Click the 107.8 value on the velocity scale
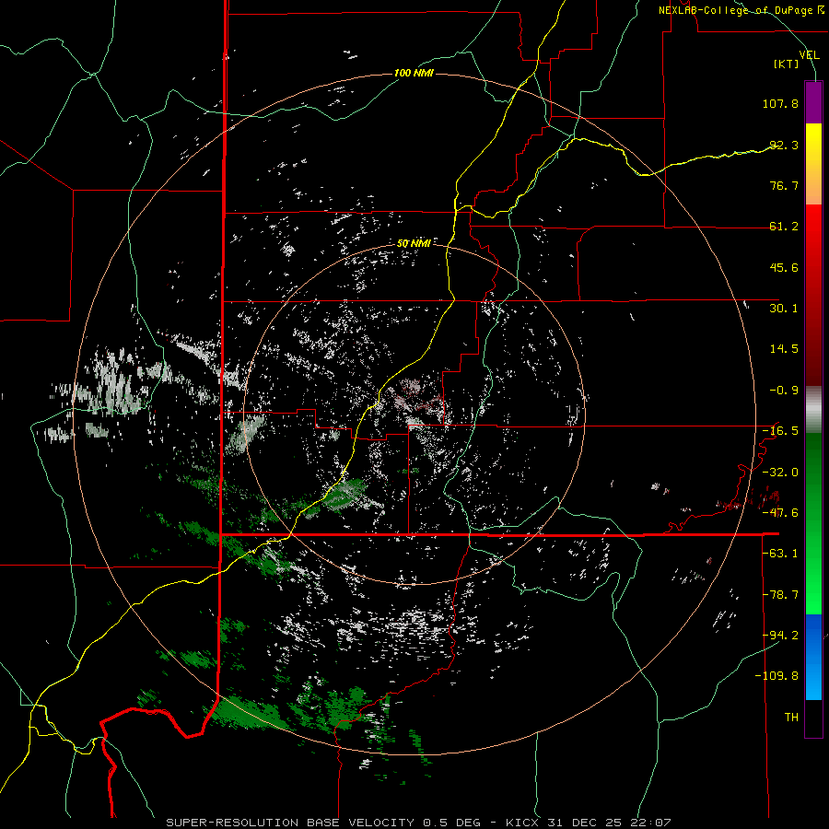 click(x=780, y=103)
